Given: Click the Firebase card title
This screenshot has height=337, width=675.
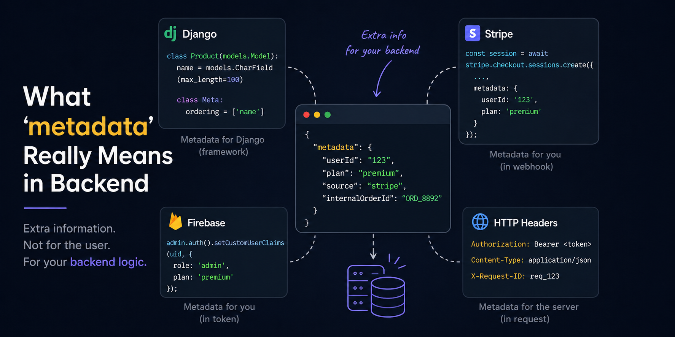Looking at the screenshot, I should pos(206,223).
